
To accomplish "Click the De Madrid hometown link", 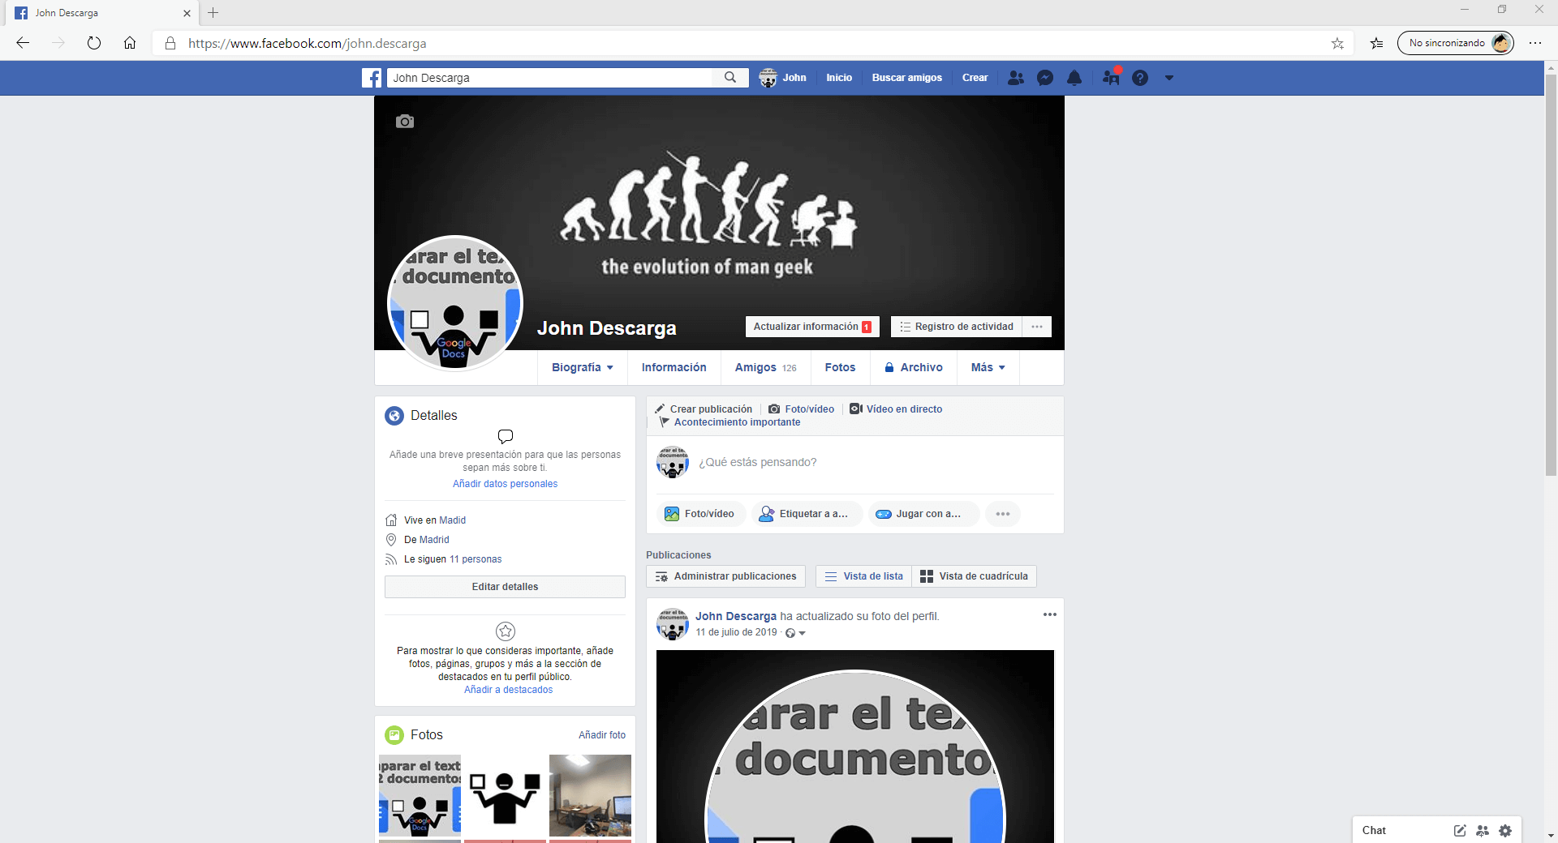I will [434, 540].
